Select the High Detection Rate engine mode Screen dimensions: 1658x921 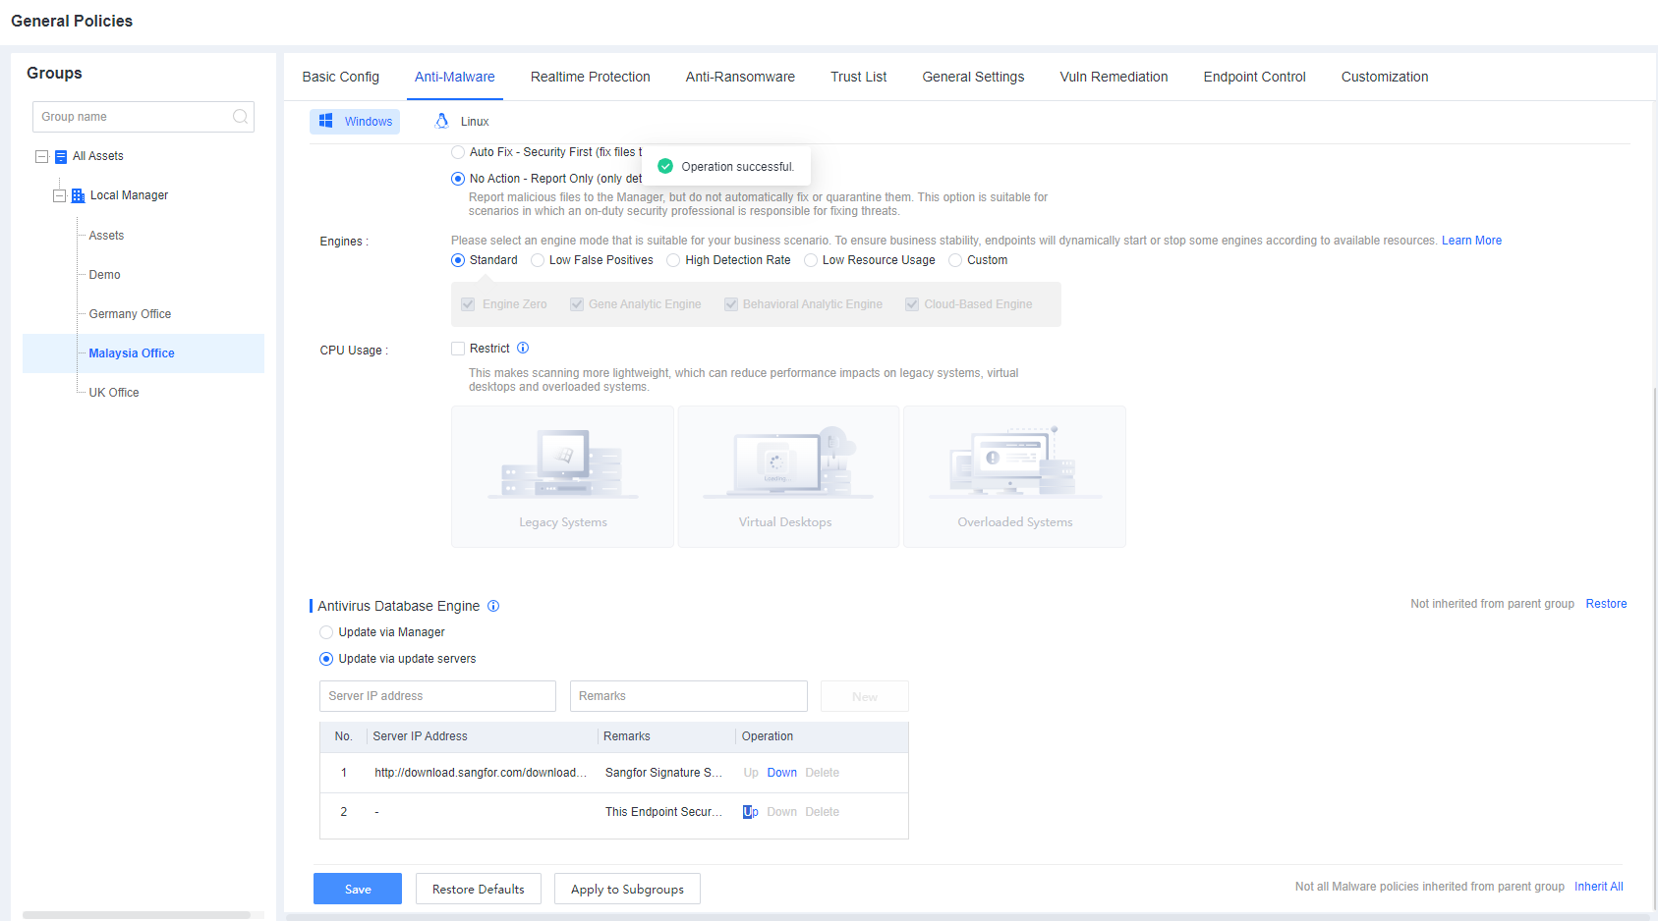673,260
